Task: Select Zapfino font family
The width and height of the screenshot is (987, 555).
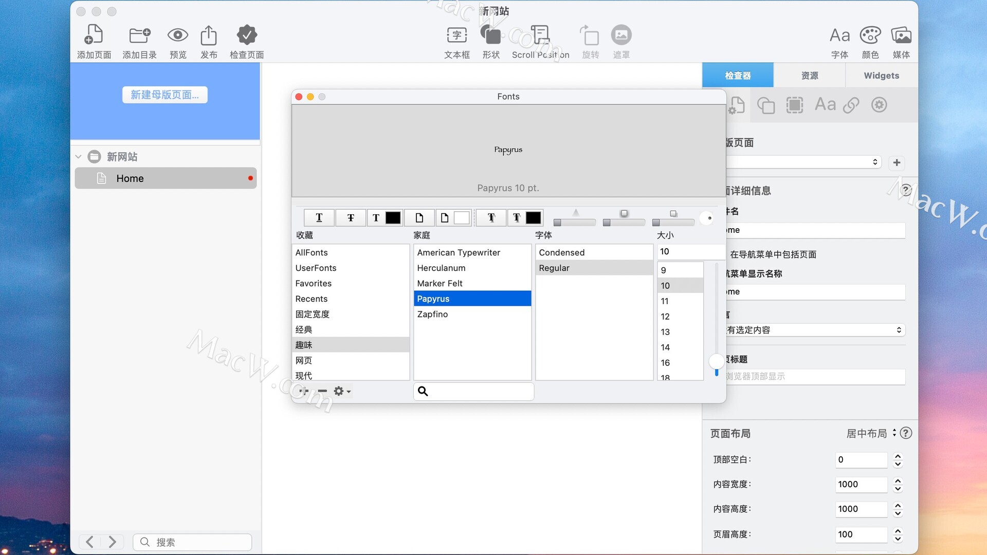Action: click(472, 314)
